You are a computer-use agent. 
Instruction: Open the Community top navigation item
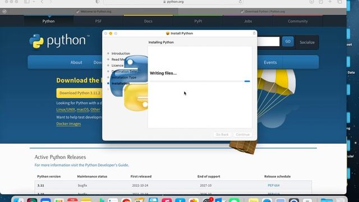(x=298, y=21)
